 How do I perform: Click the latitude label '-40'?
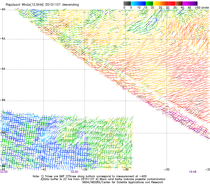pyautogui.click(x=3, y=9)
